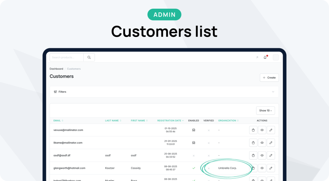Viewport: 329px width, 181px height.
Task: Expand the Filters panel
Action: [164, 92]
